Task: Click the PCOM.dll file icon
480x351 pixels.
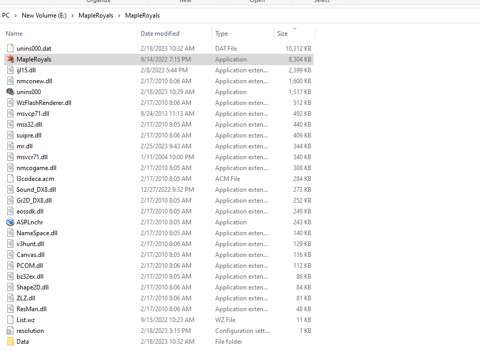Action: [x=10, y=266]
